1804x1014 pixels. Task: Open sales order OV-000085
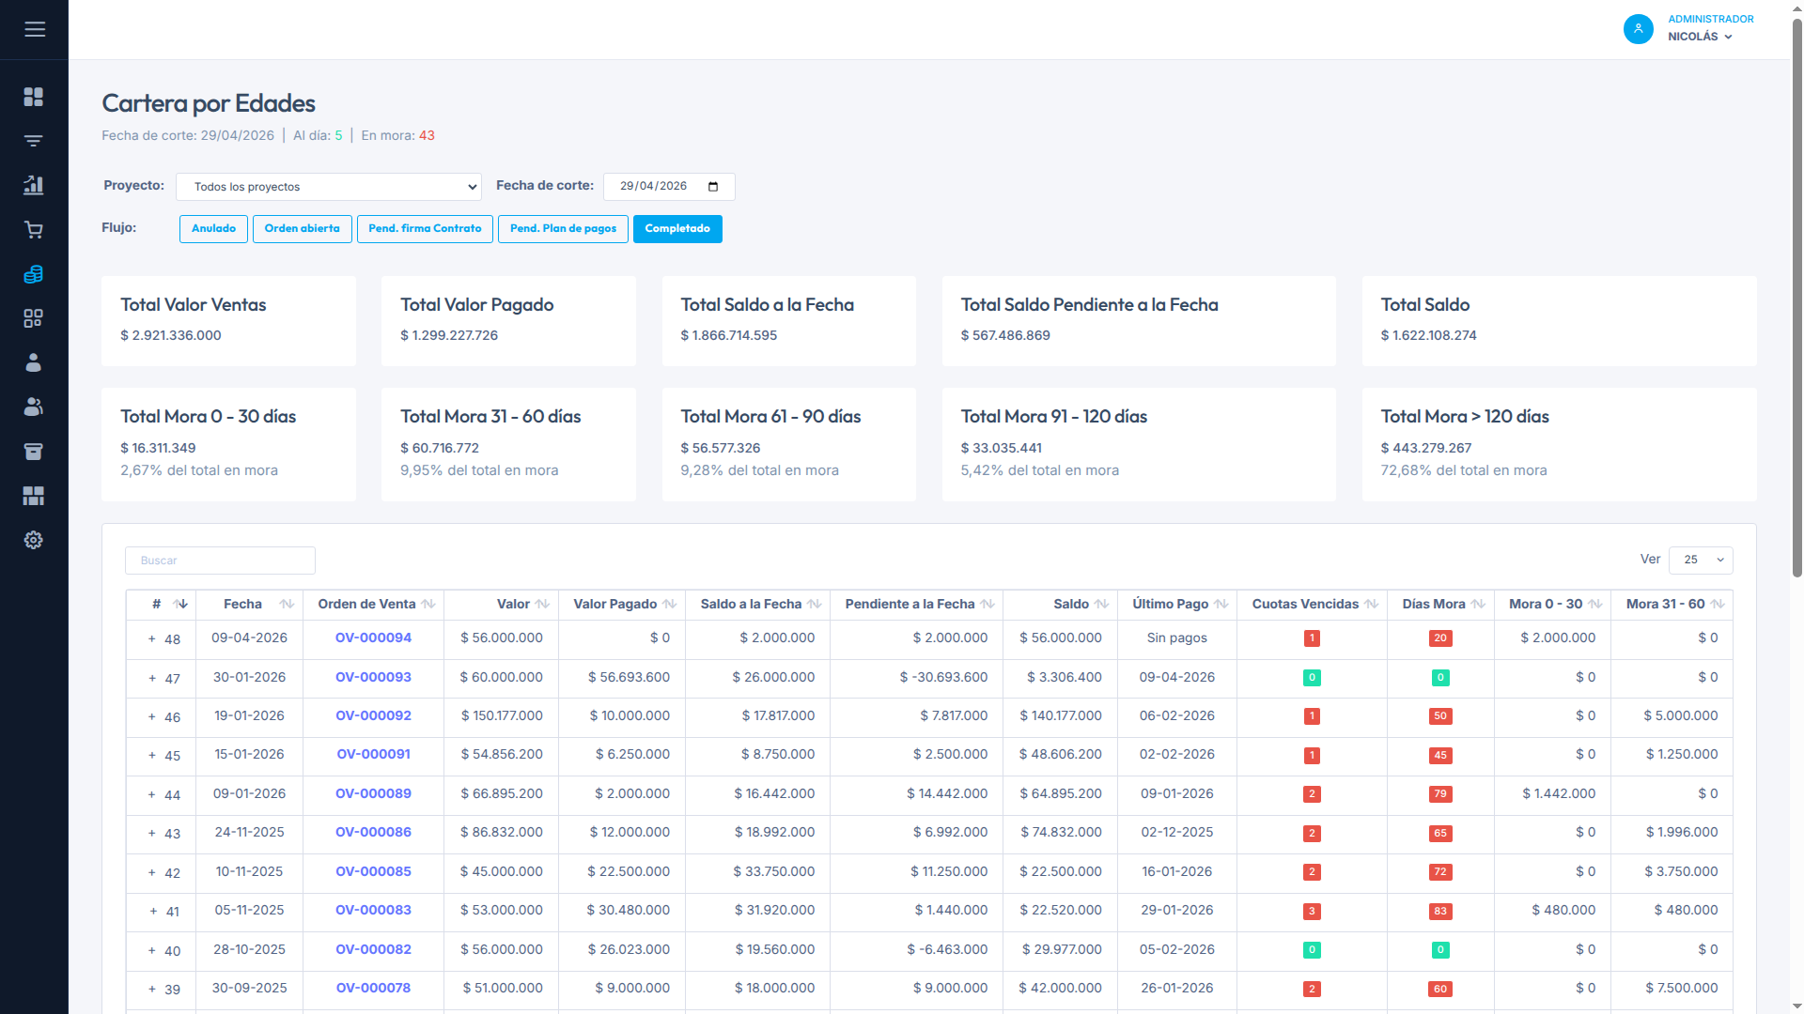click(x=373, y=872)
